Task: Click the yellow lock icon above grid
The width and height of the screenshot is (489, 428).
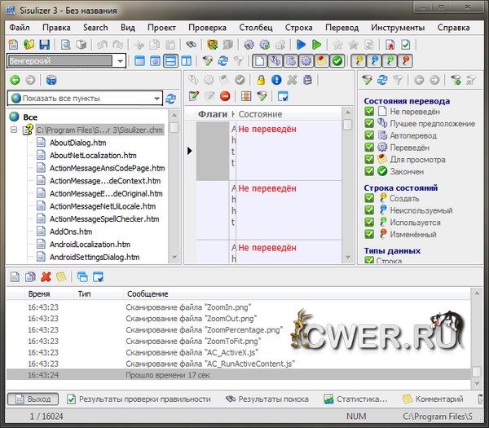Action: 260,80
